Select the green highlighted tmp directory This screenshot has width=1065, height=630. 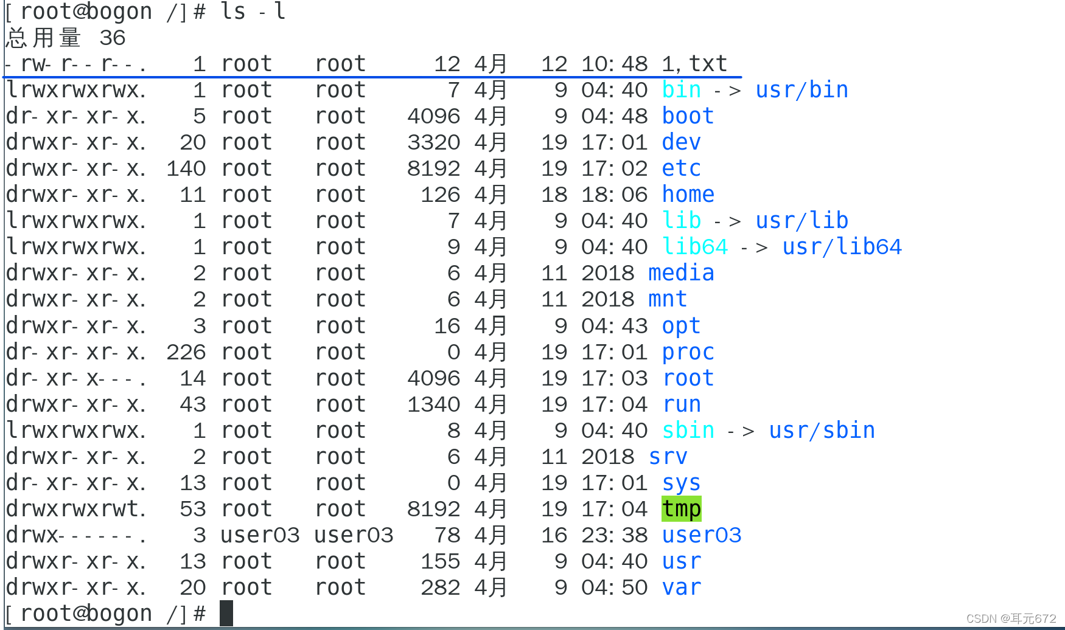[x=681, y=509]
